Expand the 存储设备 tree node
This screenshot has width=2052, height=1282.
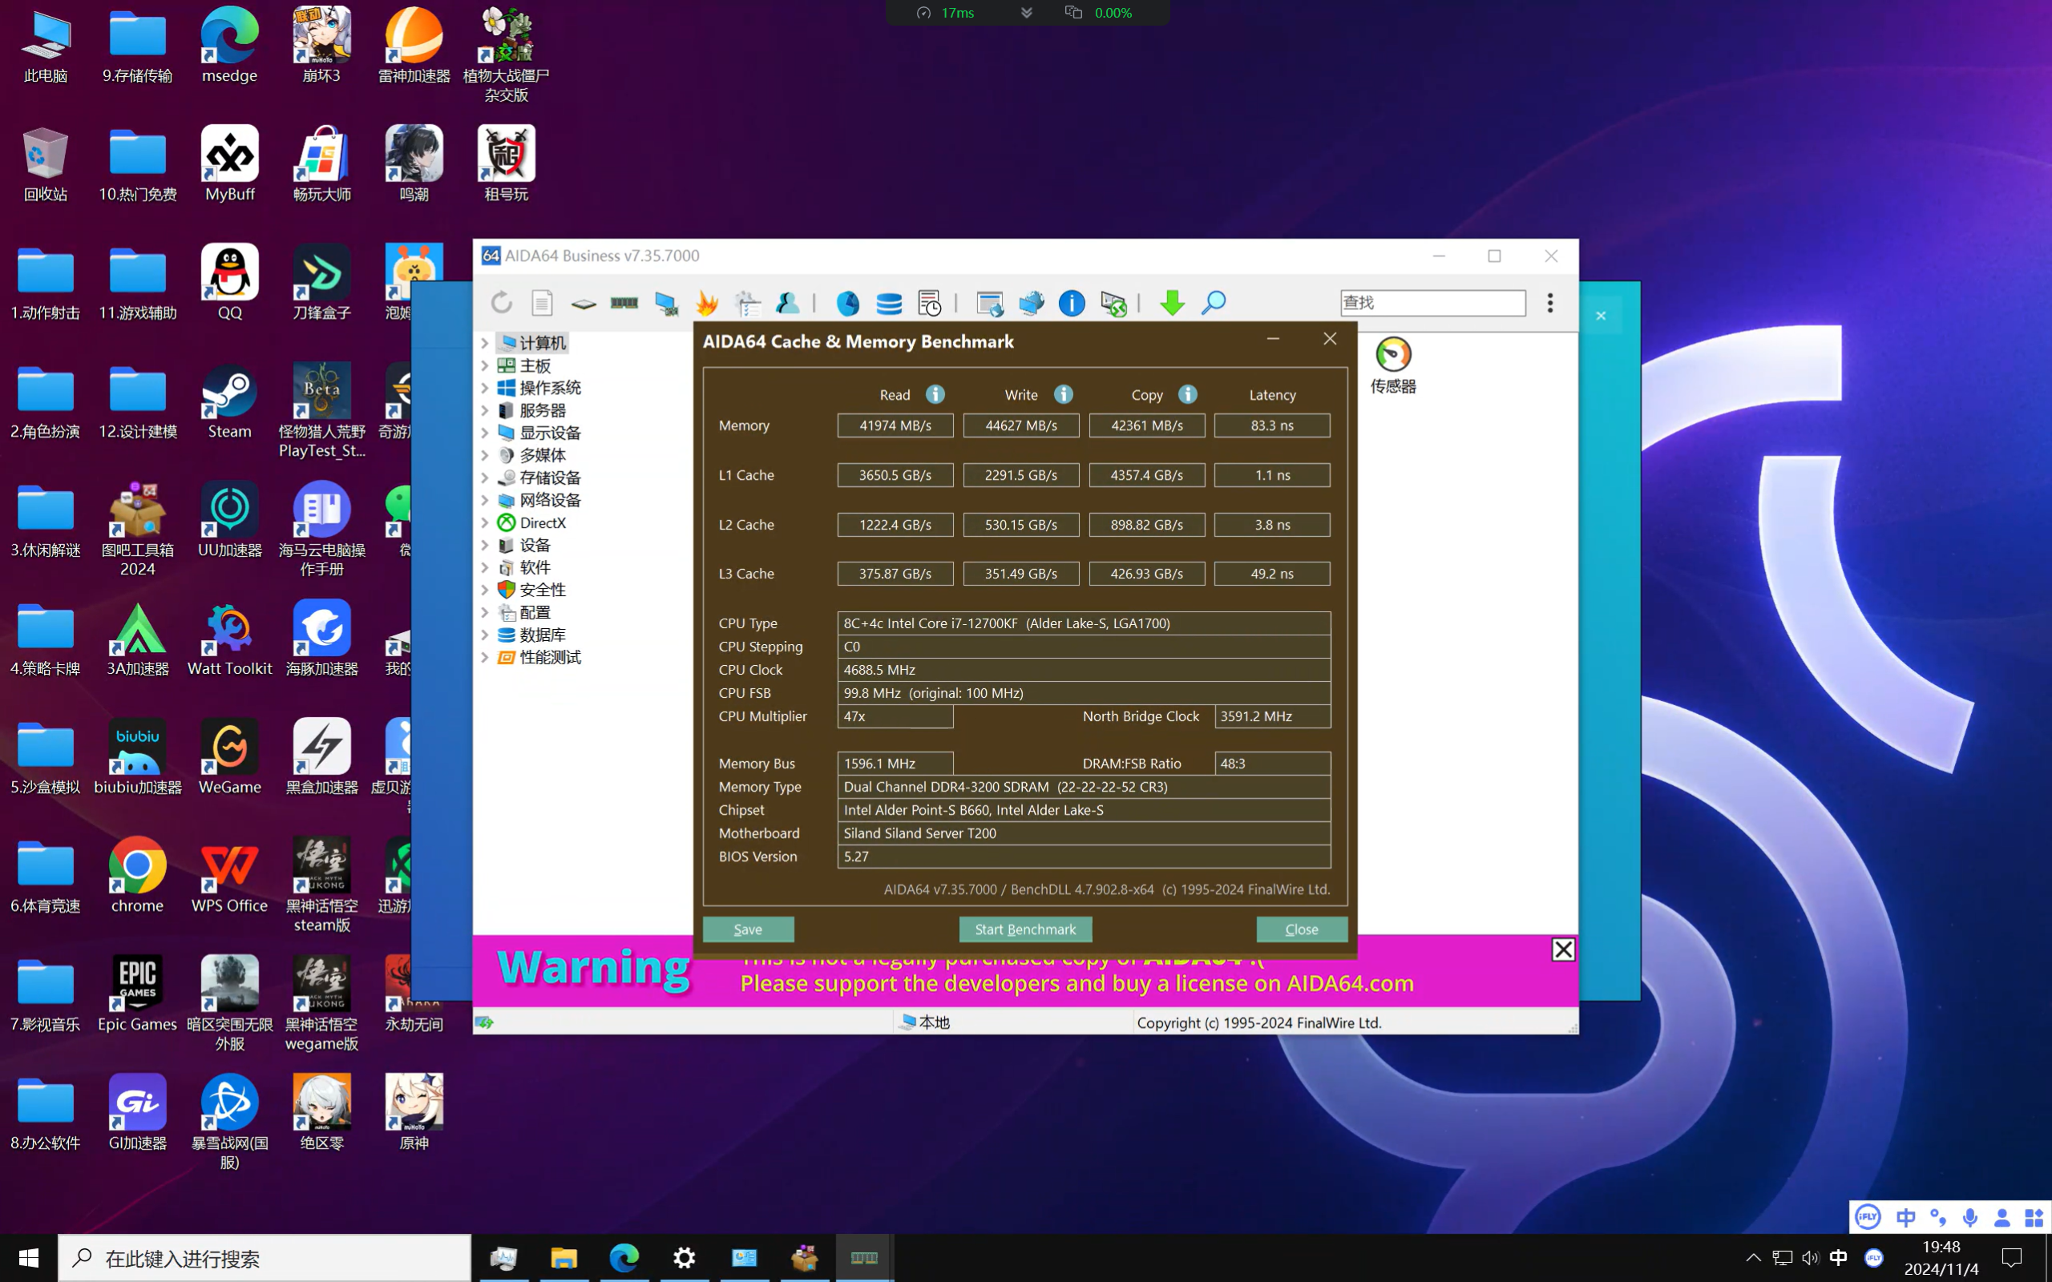tap(485, 478)
